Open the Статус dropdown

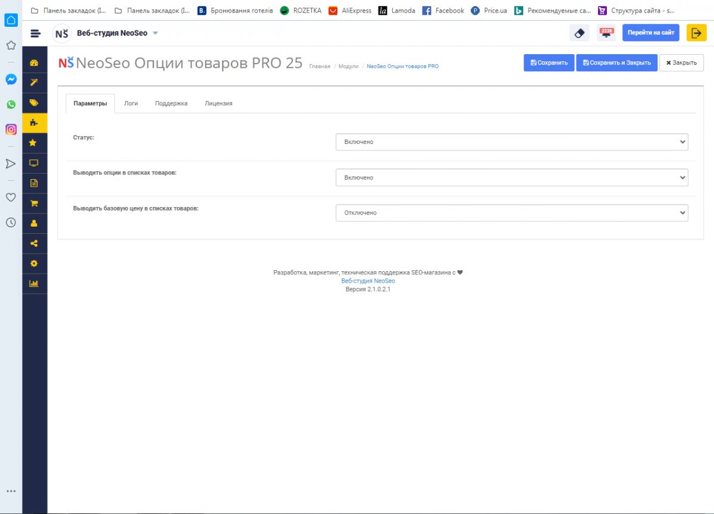(512, 142)
